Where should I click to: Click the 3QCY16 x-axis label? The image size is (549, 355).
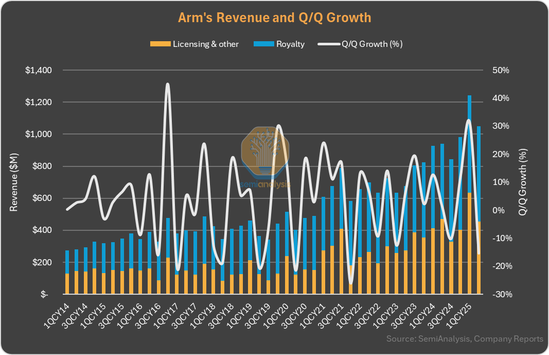(x=149, y=316)
